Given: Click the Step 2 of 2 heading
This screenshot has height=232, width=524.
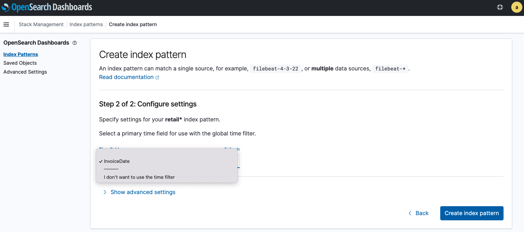Looking at the screenshot, I should tap(148, 104).
